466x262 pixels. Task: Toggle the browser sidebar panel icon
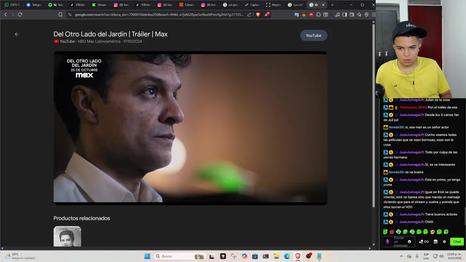pos(344,15)
